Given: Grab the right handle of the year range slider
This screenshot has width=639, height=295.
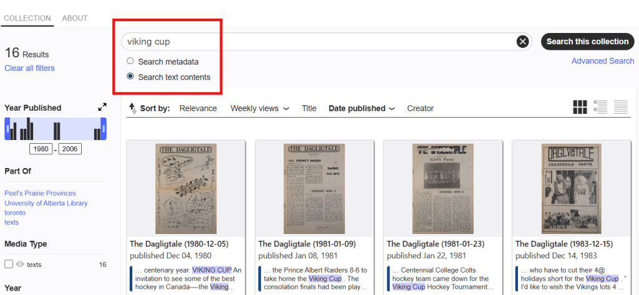Looking at the screenshot, I should (104, 129).
